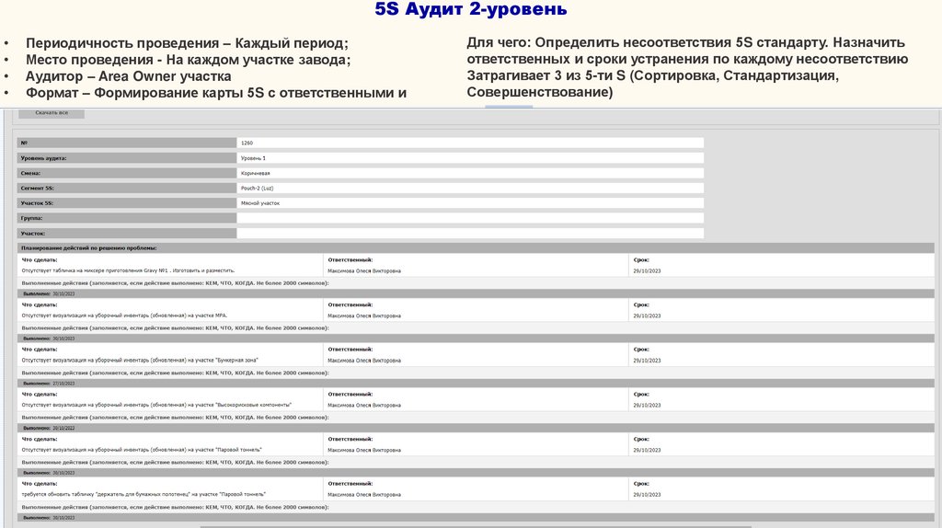Click the "Скачать все" button
Viewport: 942px width, 528px height.
pyautogui.click(x=52, y=113)
